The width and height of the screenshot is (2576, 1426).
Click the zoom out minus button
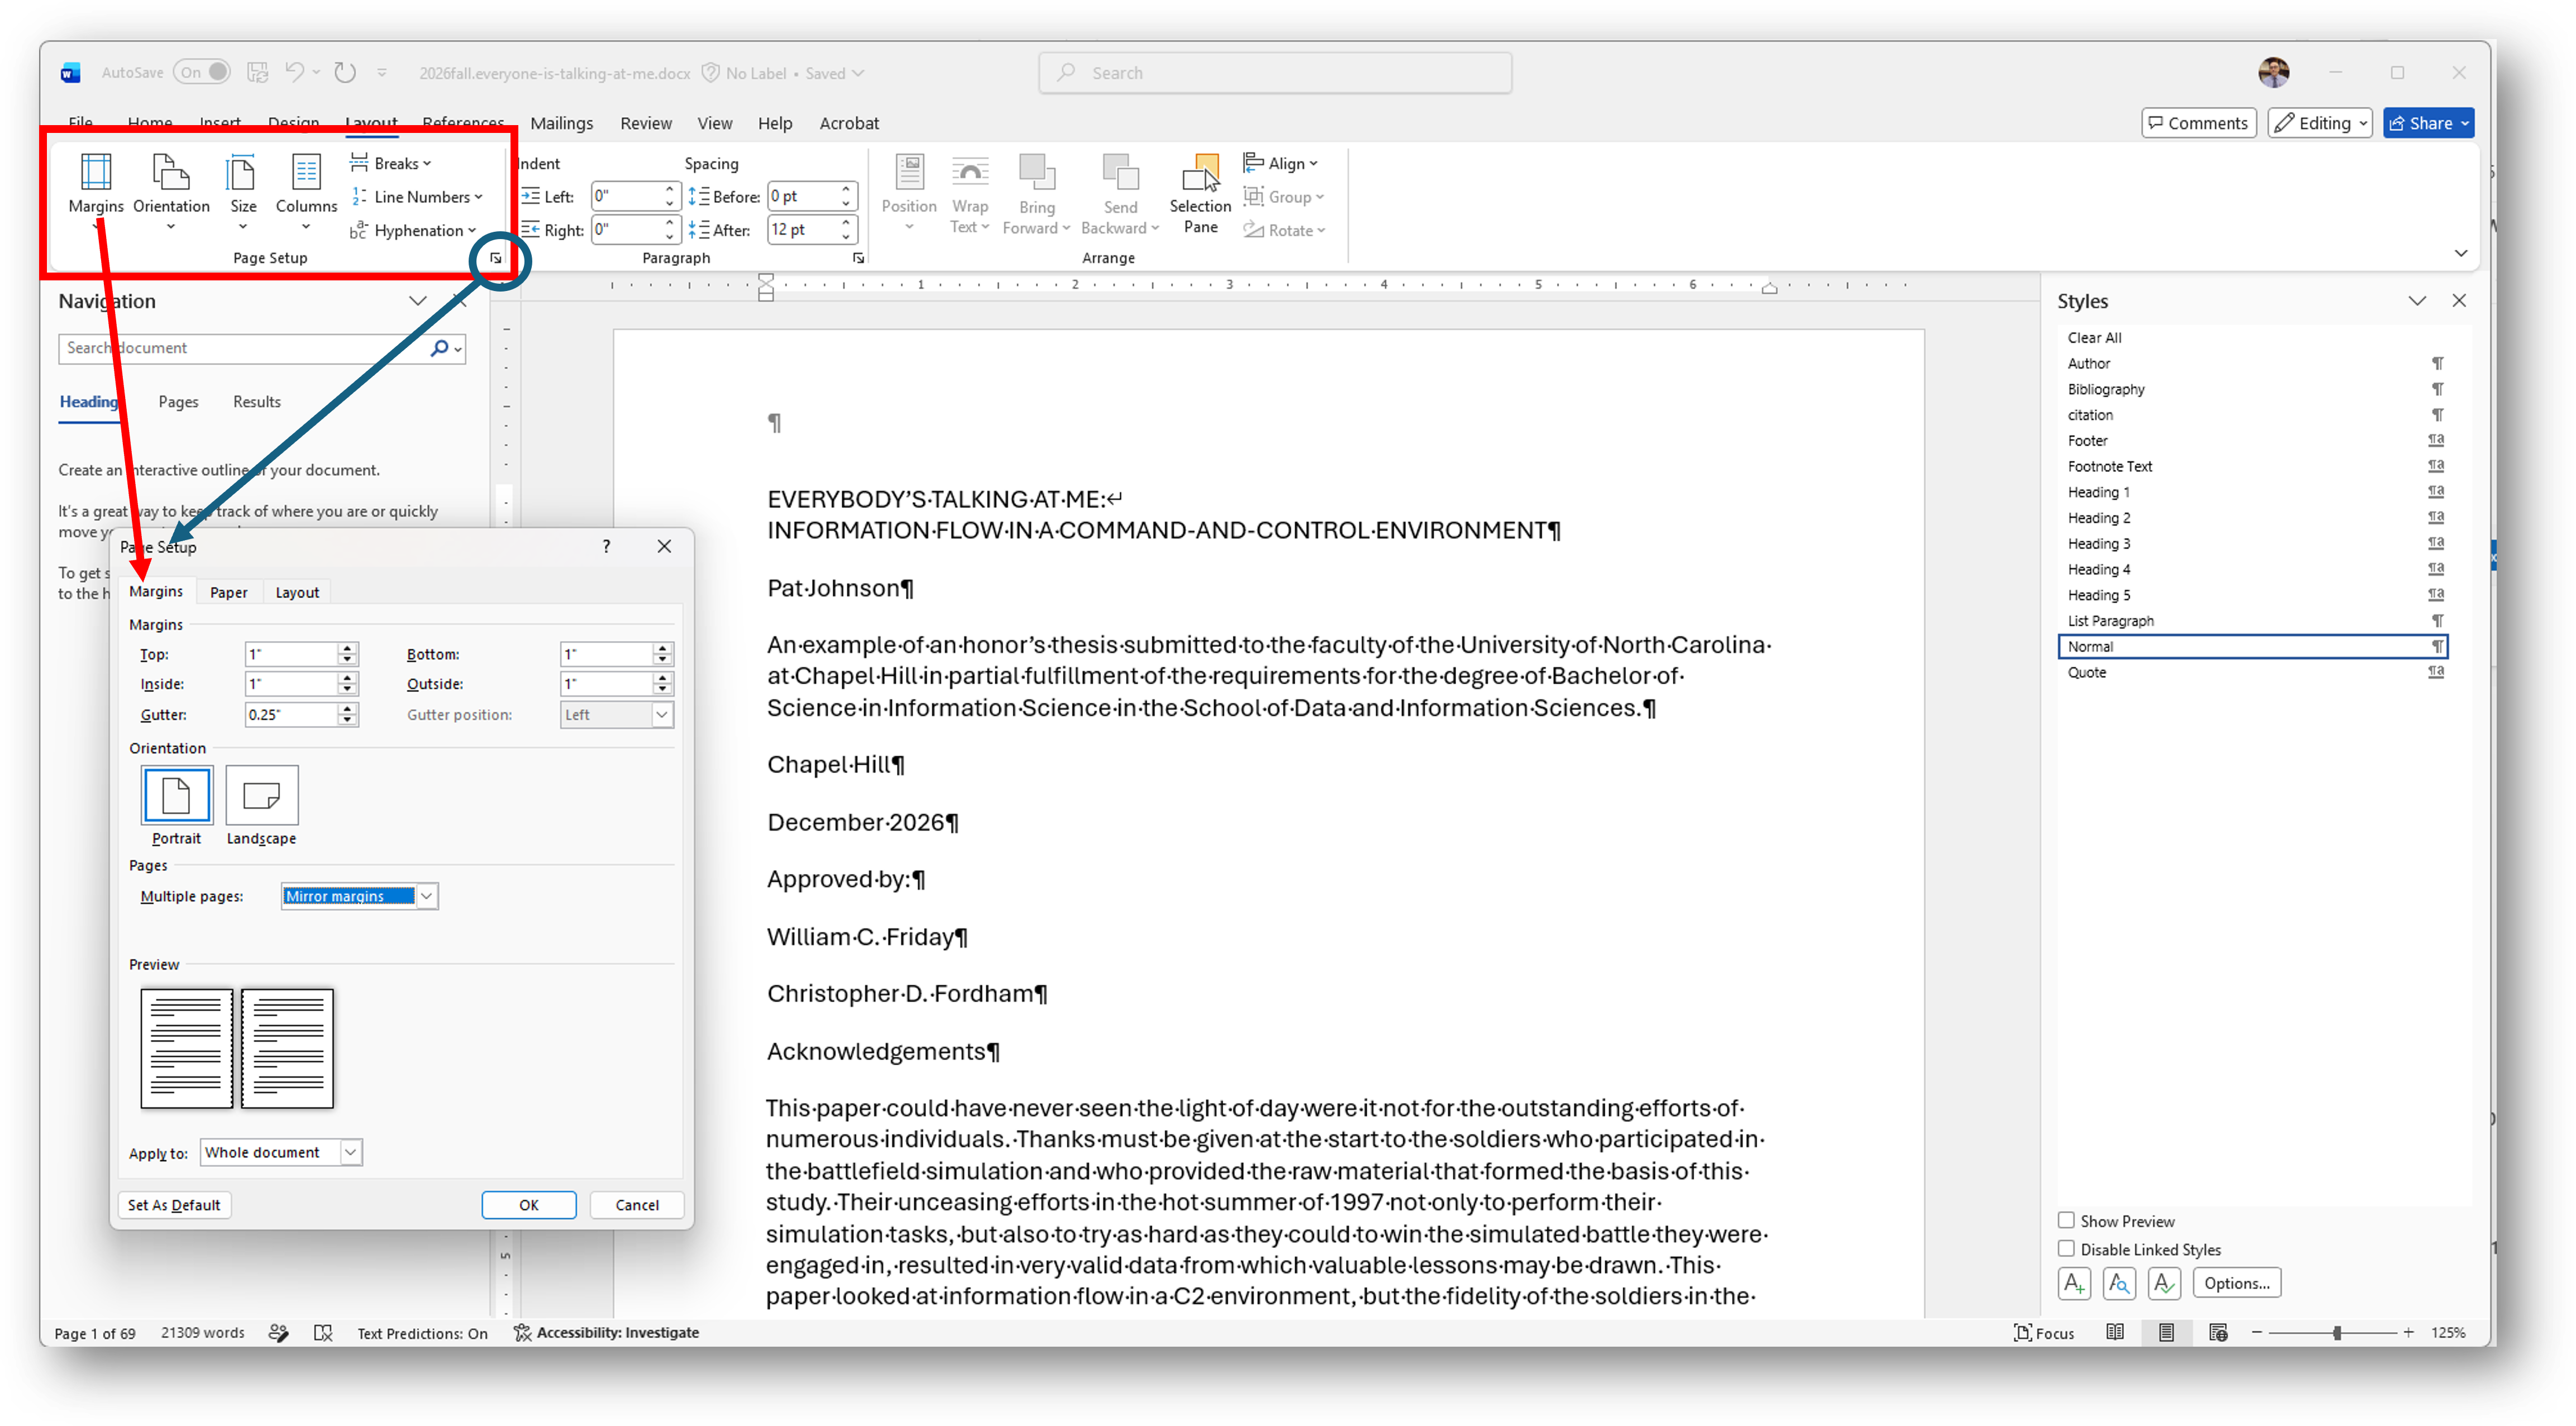click(2257, 1332)
